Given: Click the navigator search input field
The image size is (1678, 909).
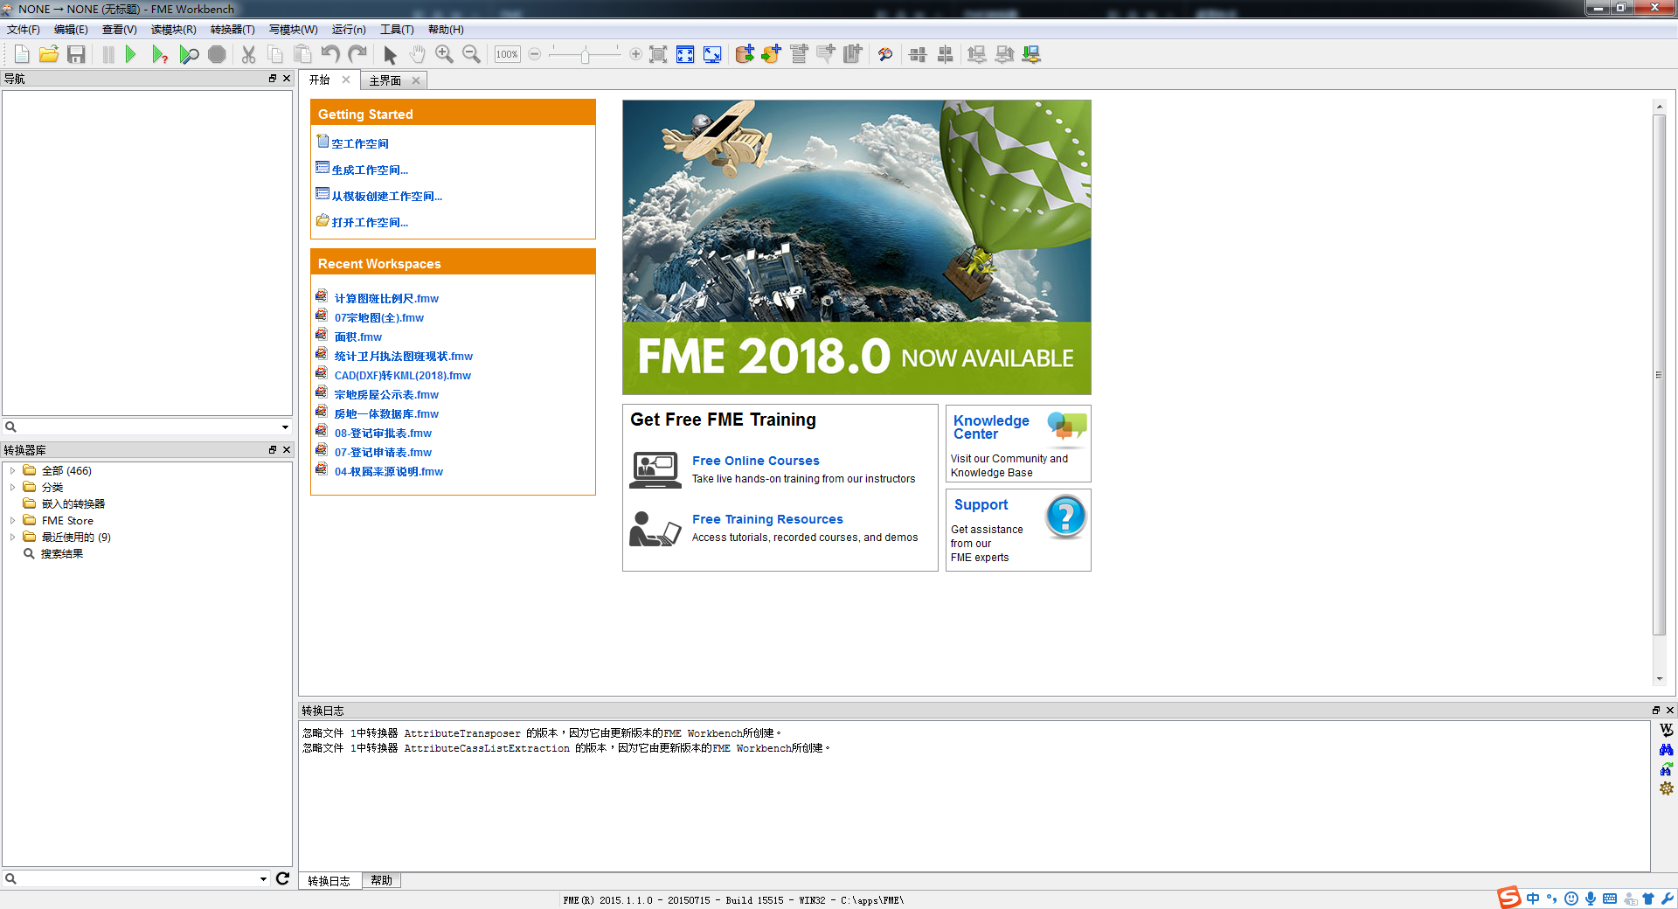Looking at the screenshot, I should click(147, 427).
